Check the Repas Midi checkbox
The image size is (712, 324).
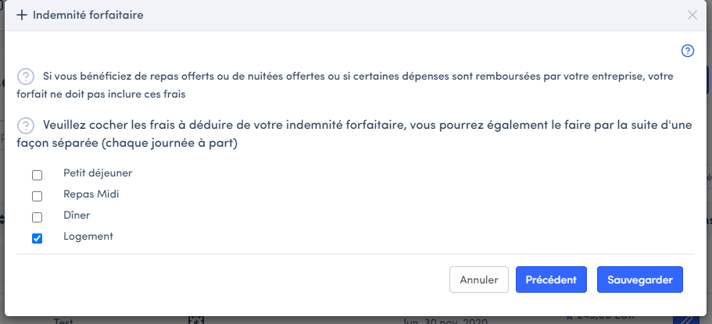pos(37,196)
